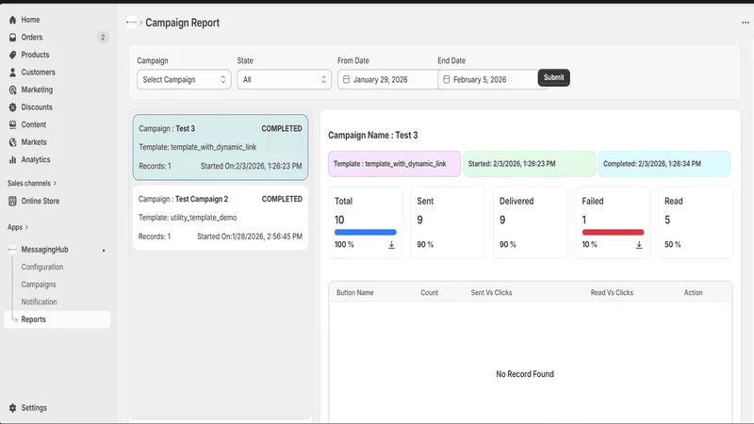This screenshot has height=424, width=754.
Task: Click the Online Store icon
Action: [x=12, y=201]
